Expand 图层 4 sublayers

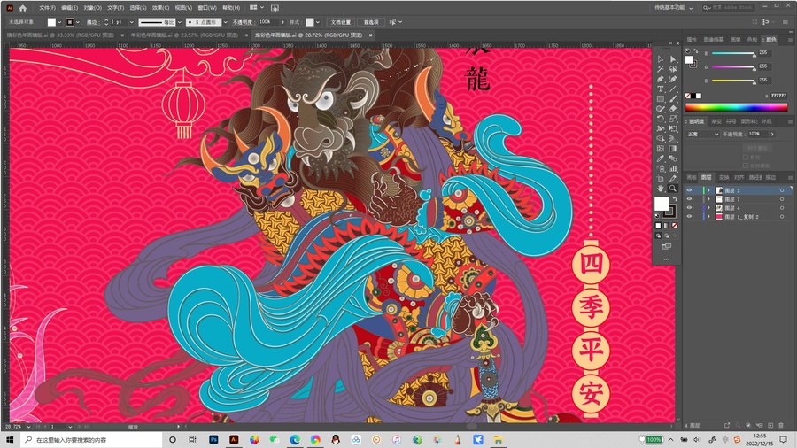pyautogui.click(x=708, y=208)
